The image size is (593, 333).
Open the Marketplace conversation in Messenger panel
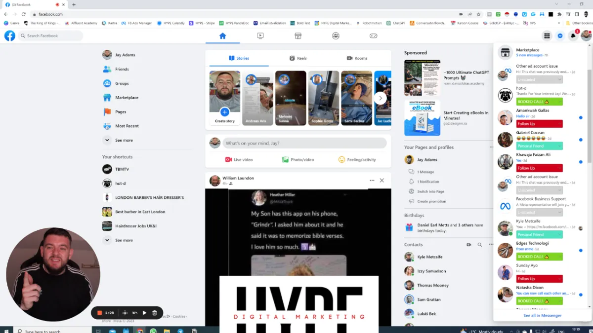(x=541, y=52)
